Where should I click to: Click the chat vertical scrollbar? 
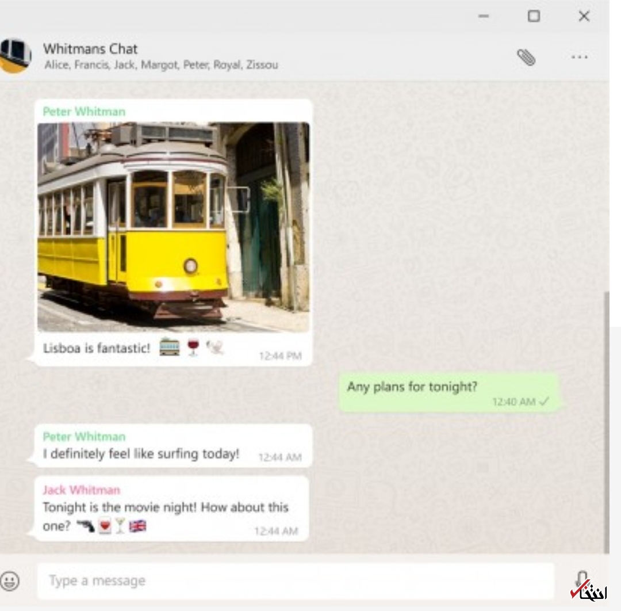(x=606, y=420)
